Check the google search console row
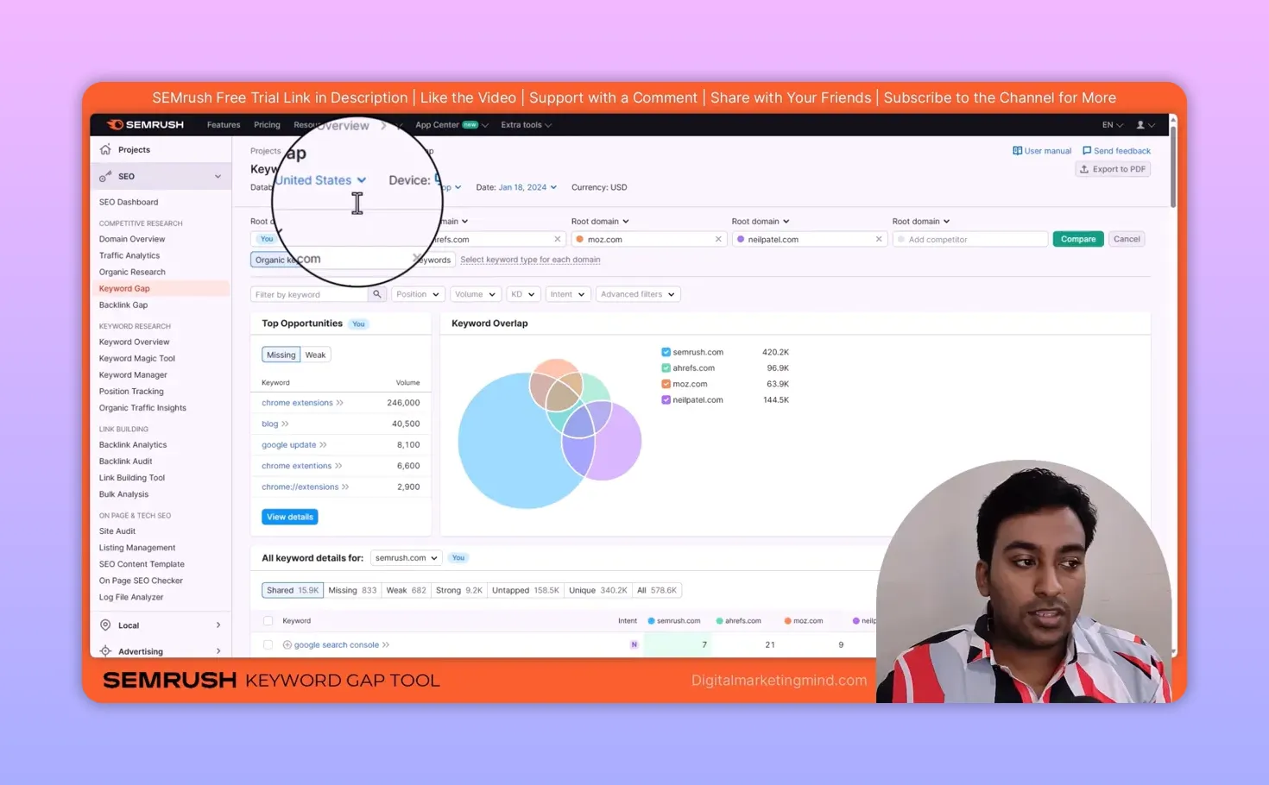 click(268, 644)
